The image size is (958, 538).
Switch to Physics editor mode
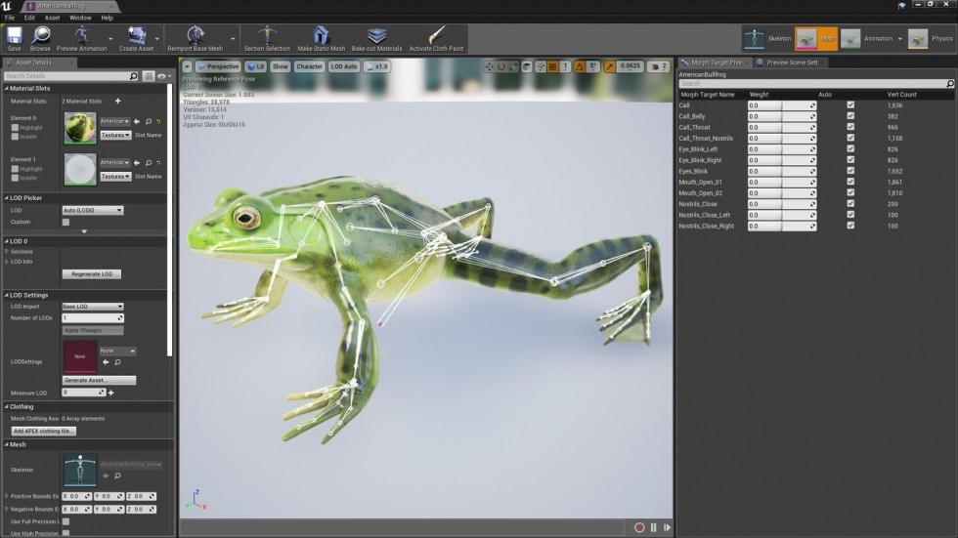[x=931, y=38]
